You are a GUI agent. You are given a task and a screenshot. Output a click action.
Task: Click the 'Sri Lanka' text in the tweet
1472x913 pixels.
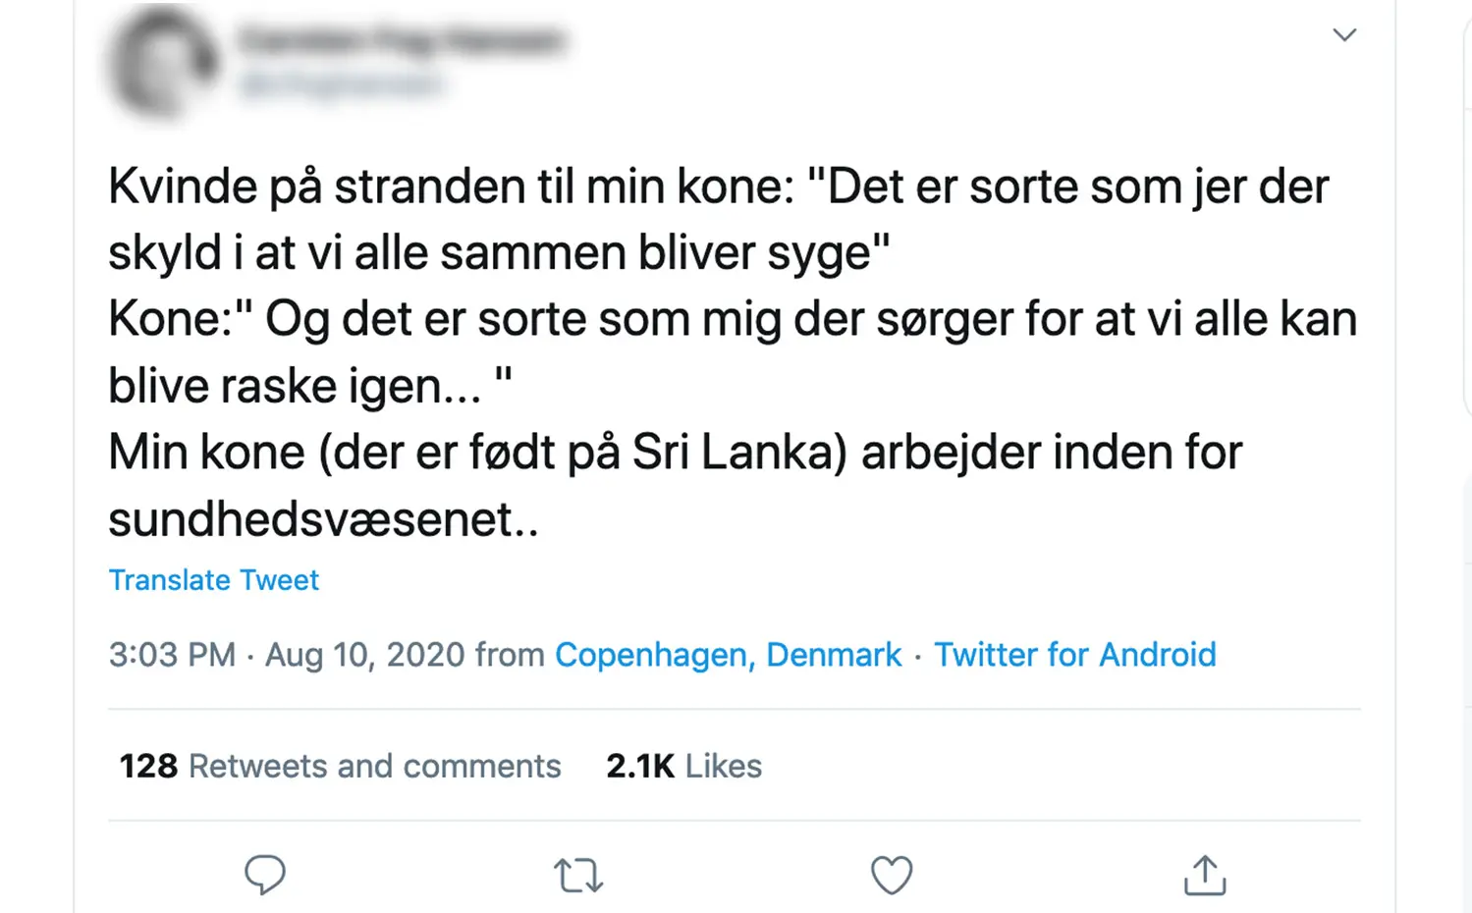tap(738, 454)
